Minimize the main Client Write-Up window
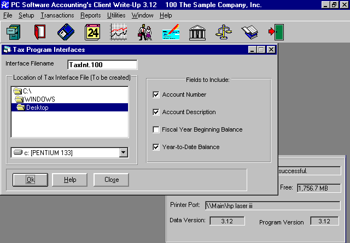The width and height of the screenshot is (350, 243). point(325,5)
